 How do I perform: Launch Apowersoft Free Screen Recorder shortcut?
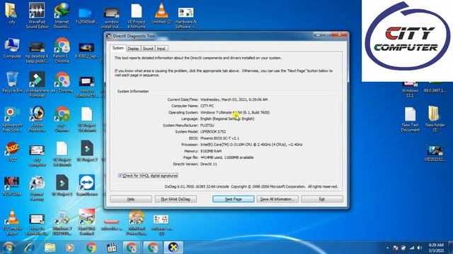point(12,119)
